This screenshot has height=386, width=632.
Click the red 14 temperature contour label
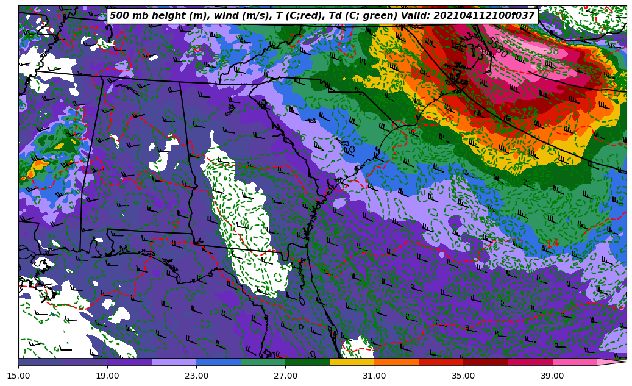(x=552, y=243)
